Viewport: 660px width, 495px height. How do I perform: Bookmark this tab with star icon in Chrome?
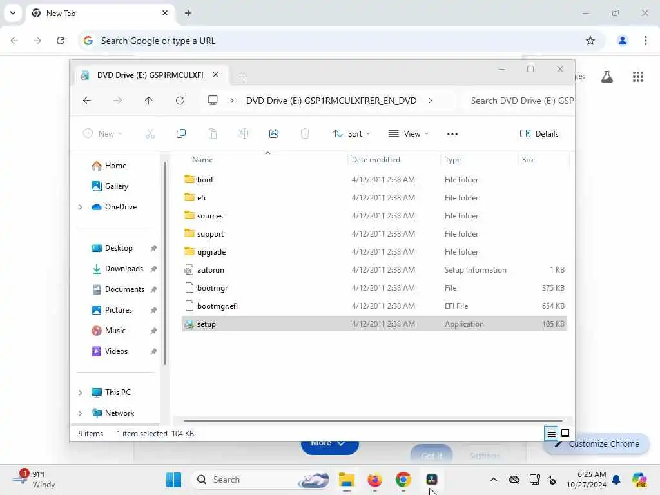pyautogui.click(x=590, y=41)
